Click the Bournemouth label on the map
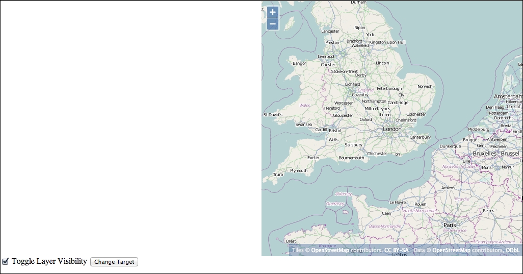 (352, 158)
